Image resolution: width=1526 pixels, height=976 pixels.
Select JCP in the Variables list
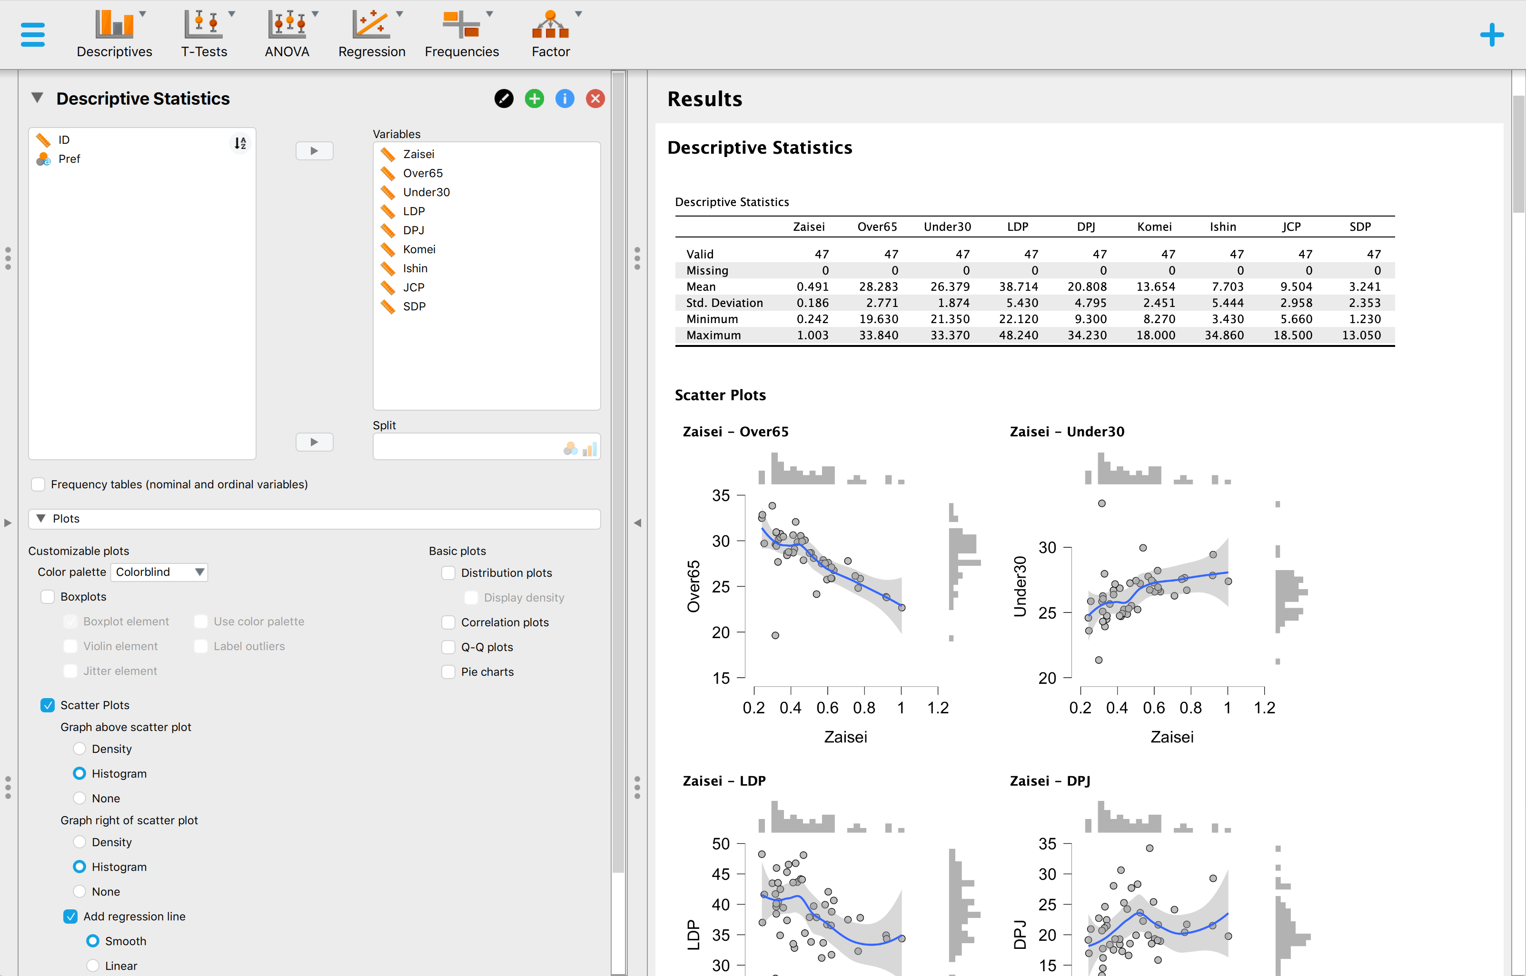coord(487,287)
